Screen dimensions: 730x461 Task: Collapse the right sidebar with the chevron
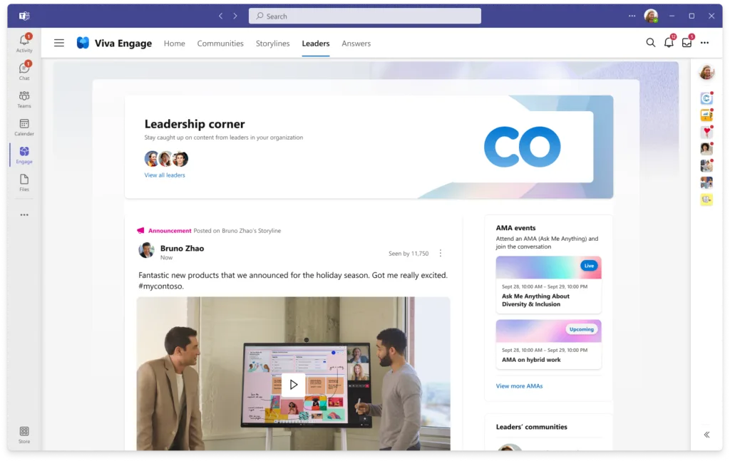(706, 434)
